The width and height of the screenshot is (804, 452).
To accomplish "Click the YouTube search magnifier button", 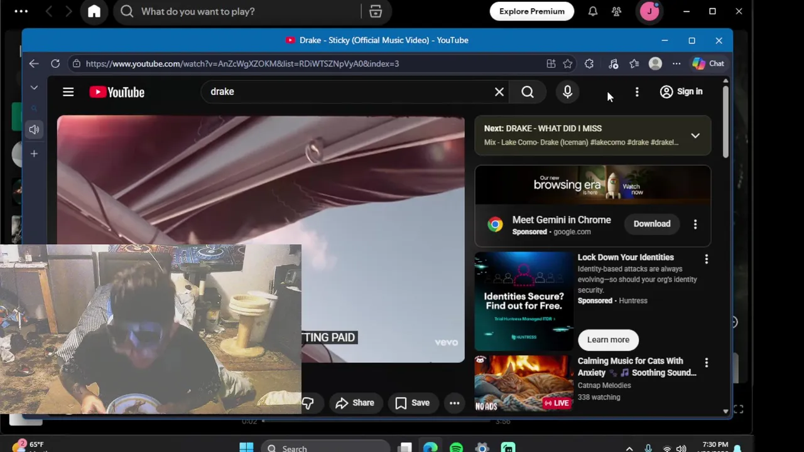I will [x=528, y=92].
